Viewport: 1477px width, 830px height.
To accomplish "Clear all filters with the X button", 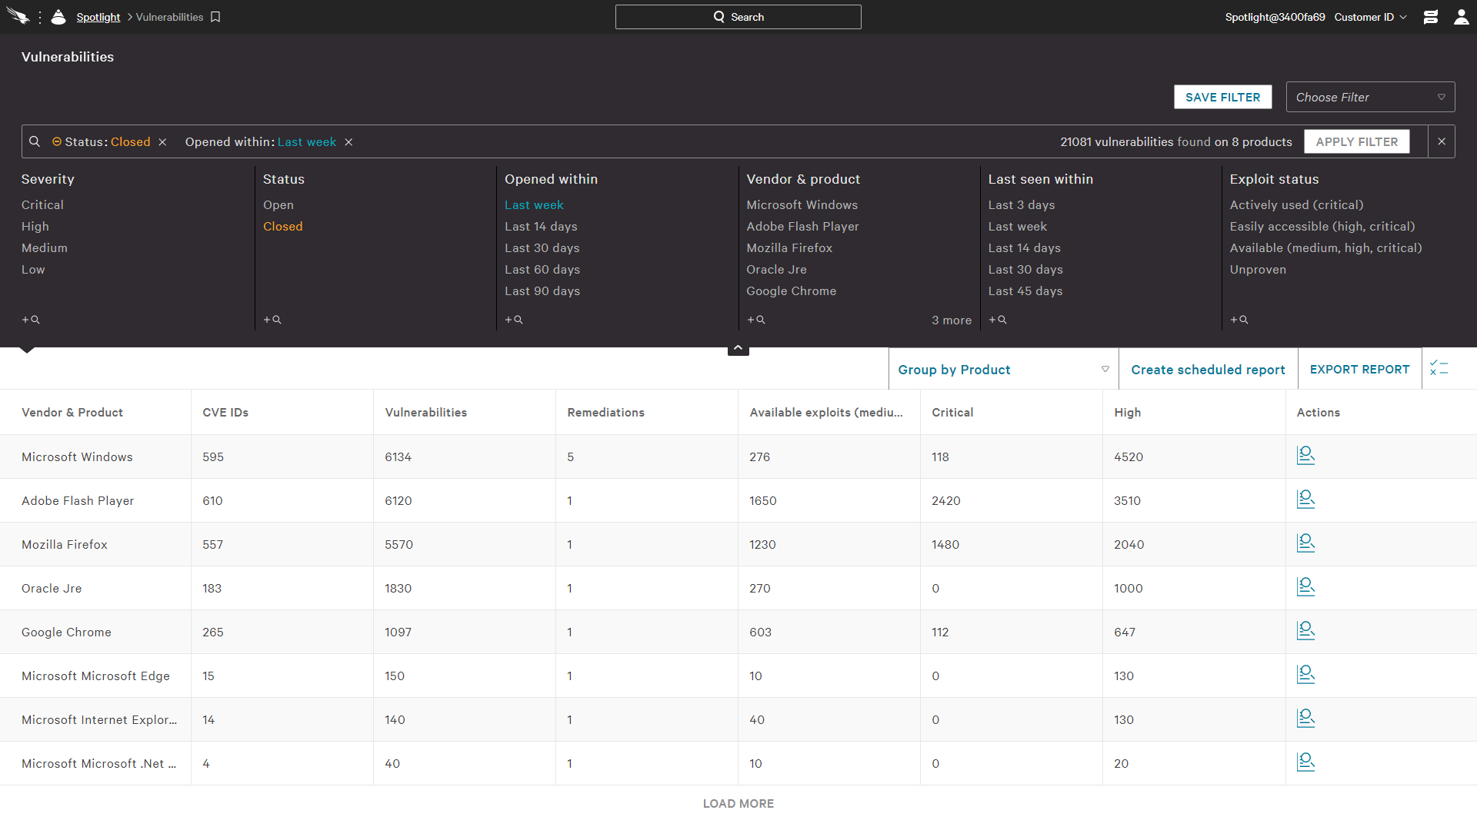I will [x=1442, y=141].
